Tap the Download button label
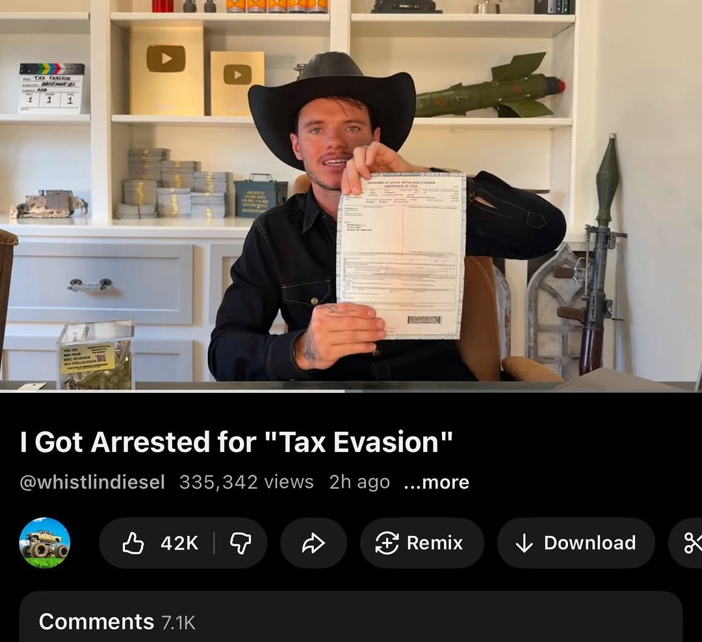Image resolution: width=702 pixels, height=642 pixels. [x=590, y=543]
